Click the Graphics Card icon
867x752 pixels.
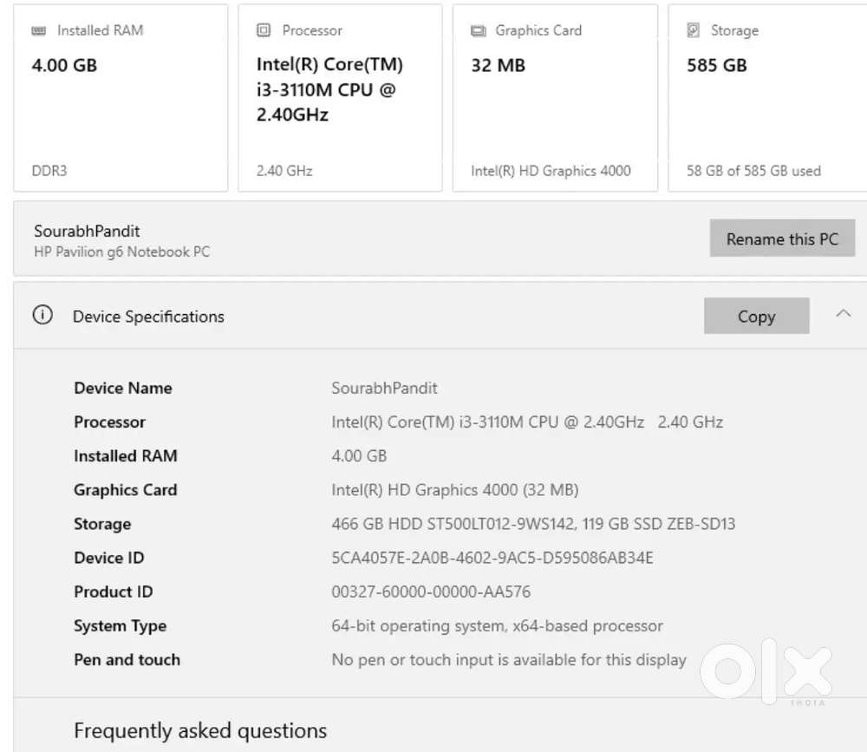coord(477,29)
